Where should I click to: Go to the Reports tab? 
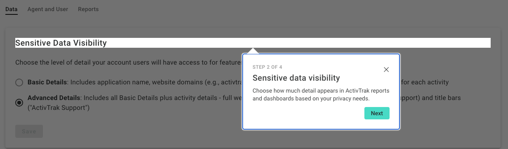tap(88, 9)
